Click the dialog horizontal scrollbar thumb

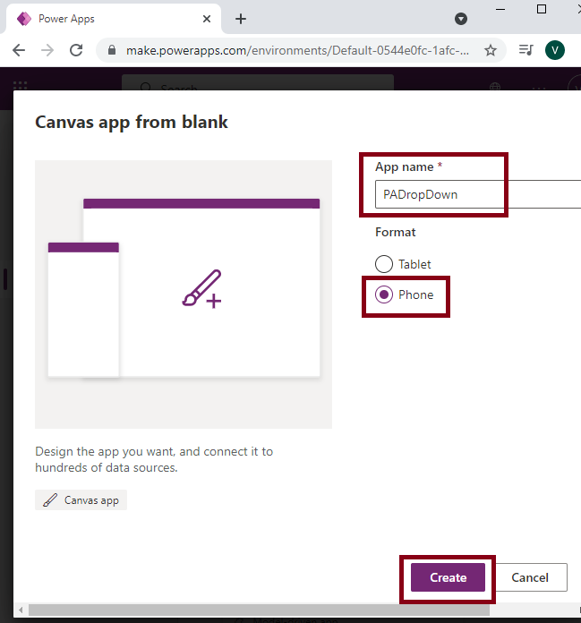pos(259,610)
